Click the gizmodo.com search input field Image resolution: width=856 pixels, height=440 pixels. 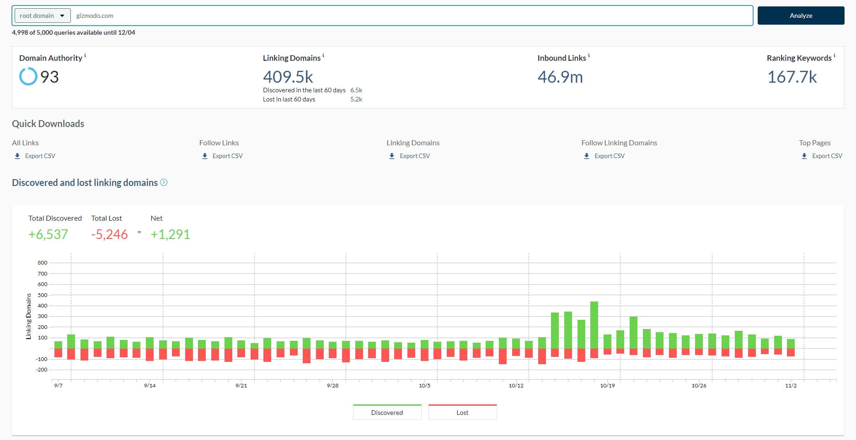274,15
